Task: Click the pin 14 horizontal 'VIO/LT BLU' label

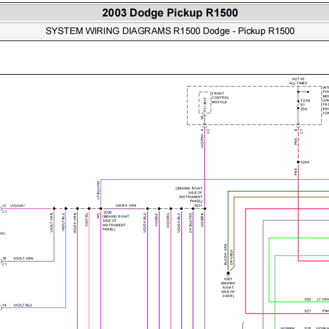Action: pos(22,305)
